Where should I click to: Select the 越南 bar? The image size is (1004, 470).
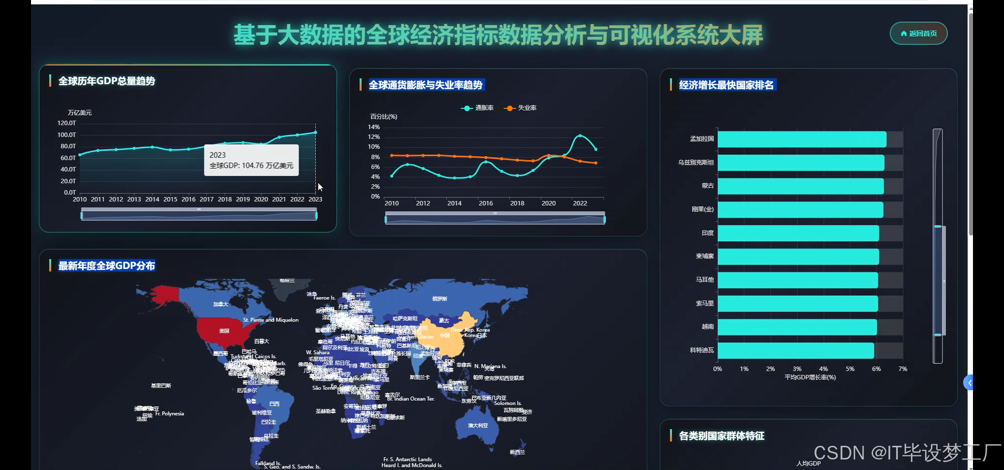point(797,327)
